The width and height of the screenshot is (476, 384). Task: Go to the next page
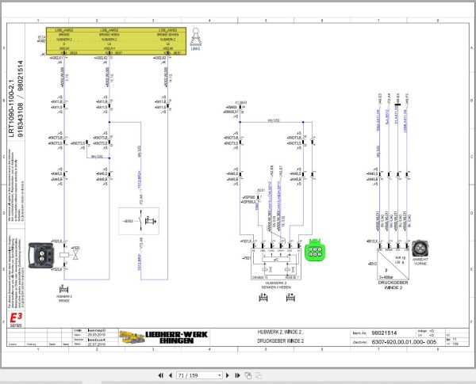[228, 375]
